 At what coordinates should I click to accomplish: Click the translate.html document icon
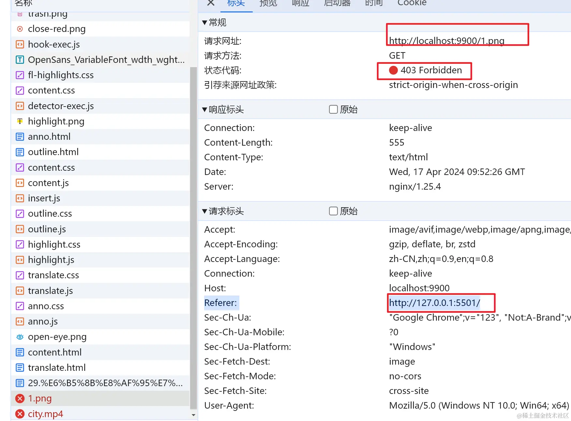(x=20, y=368)
